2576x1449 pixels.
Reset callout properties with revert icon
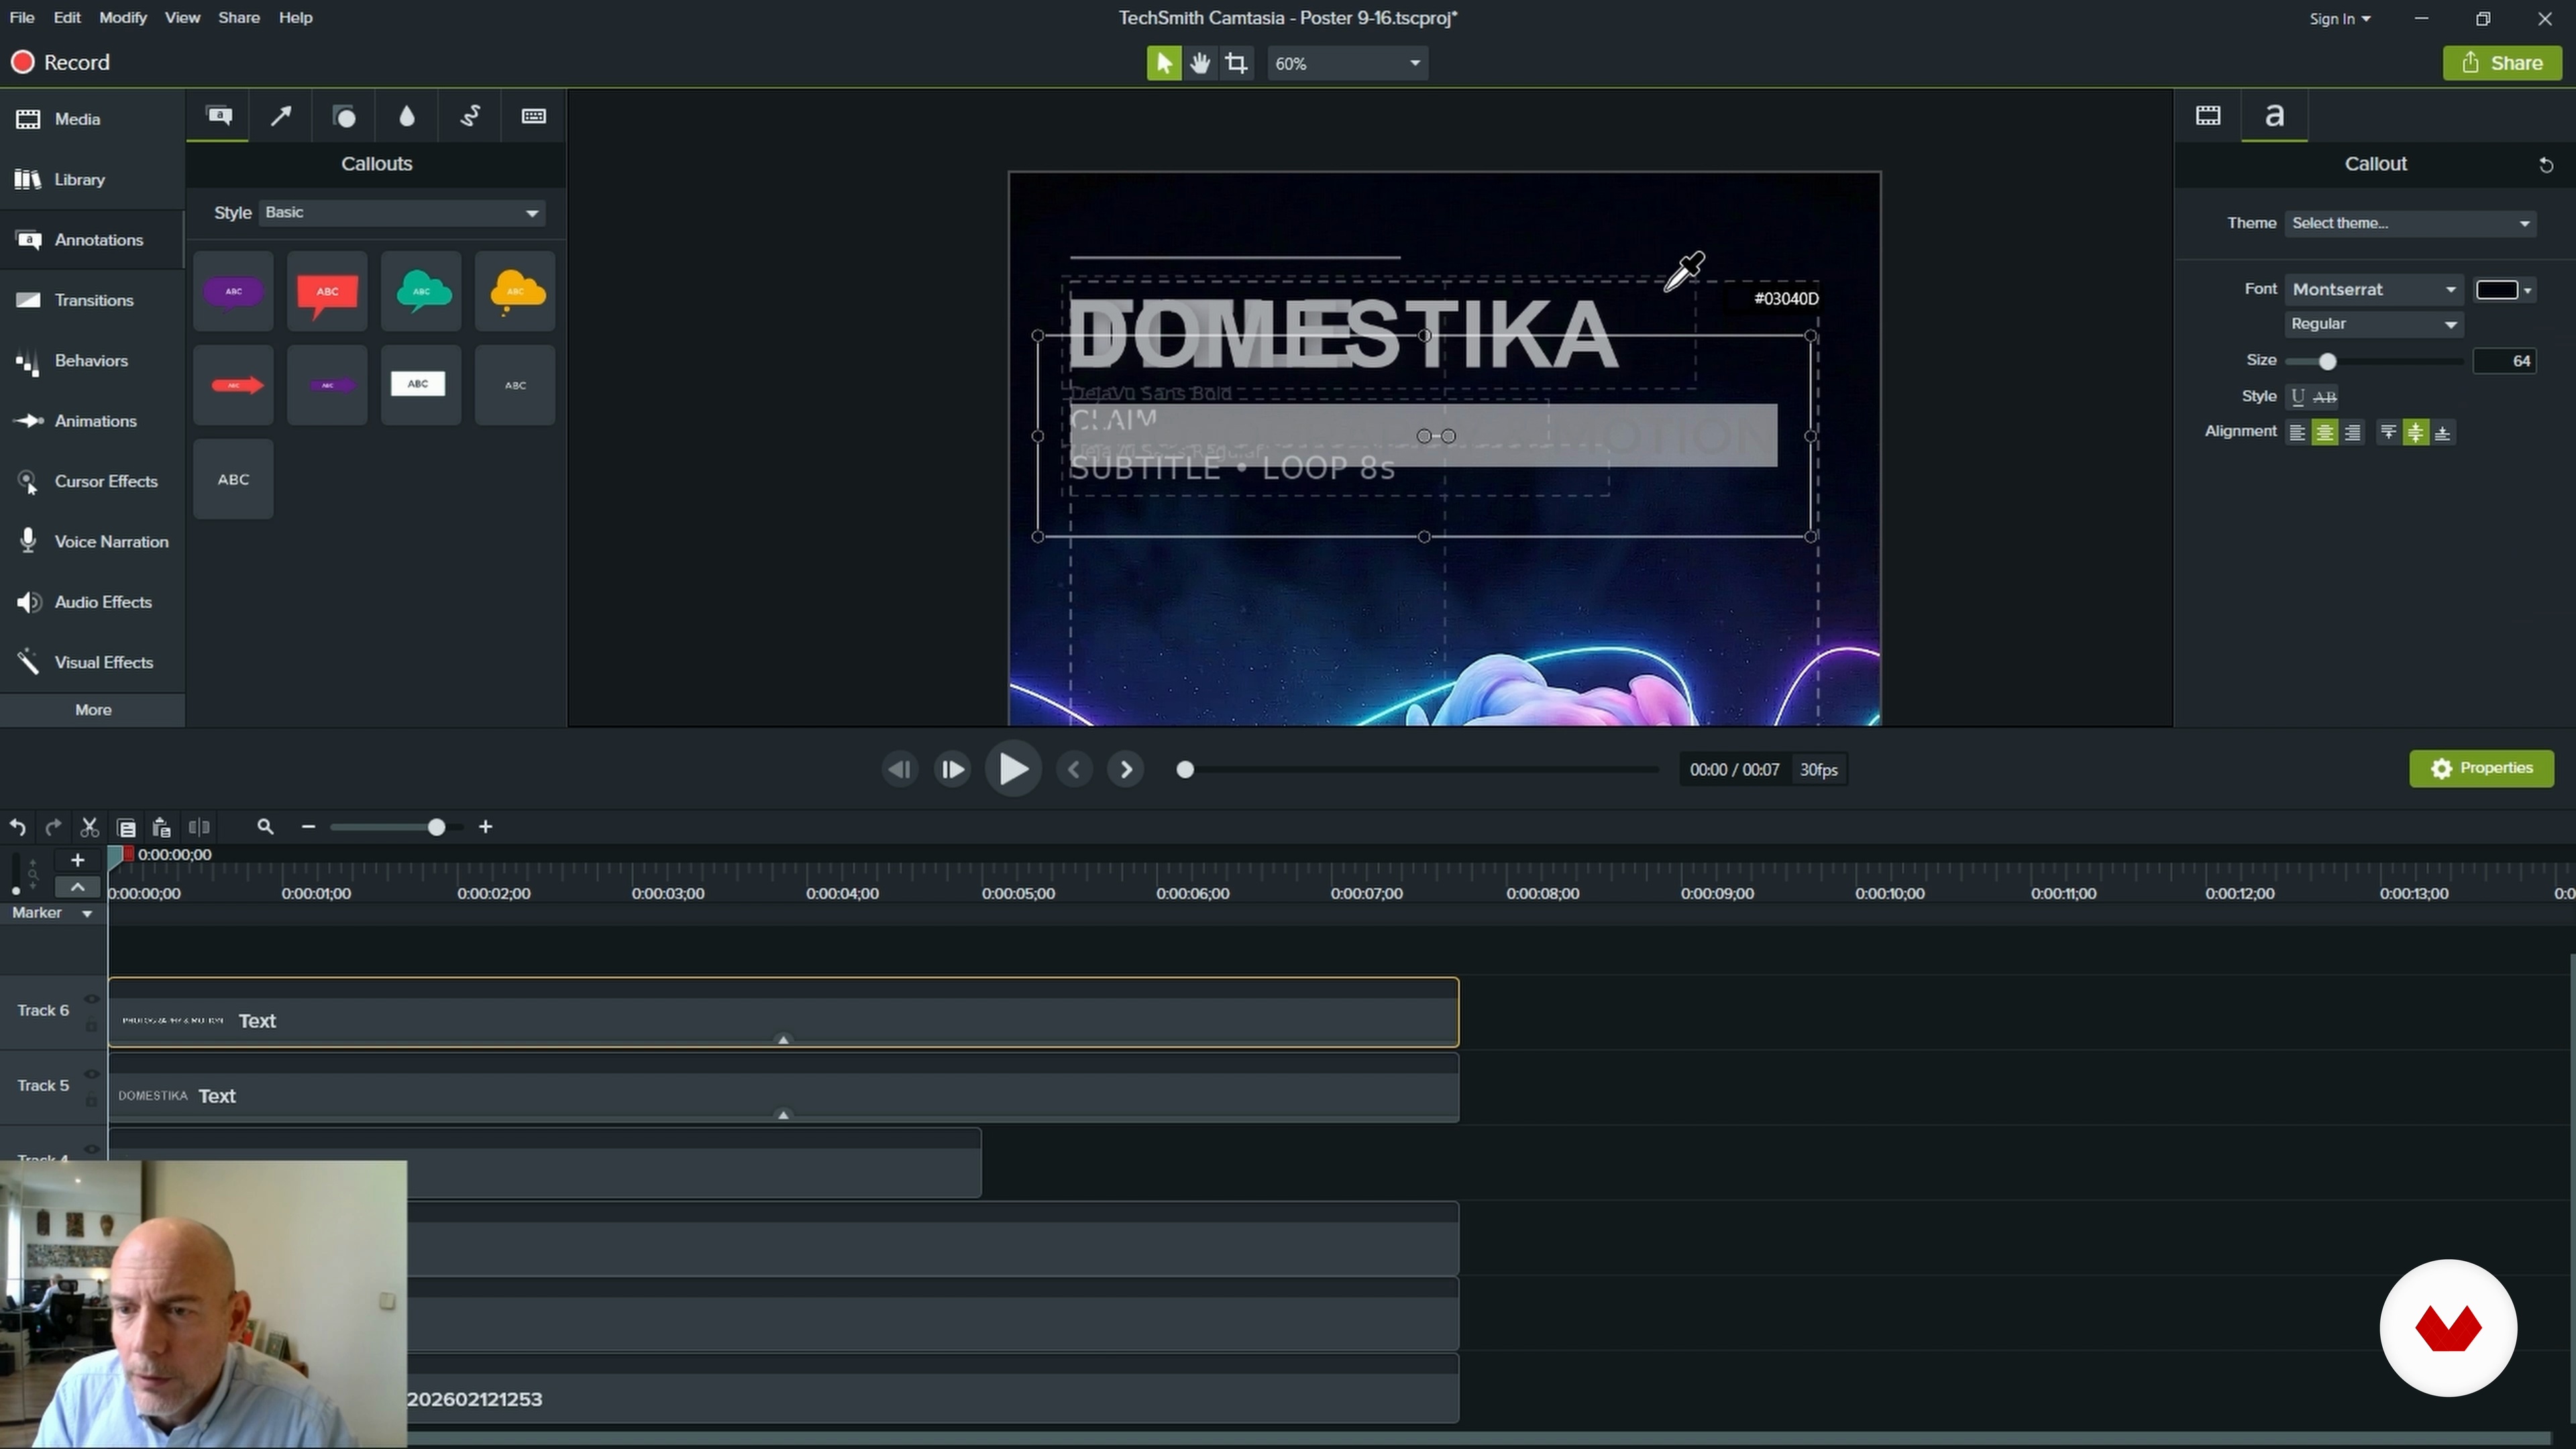pyautogui.click(x=2546, y=165)
